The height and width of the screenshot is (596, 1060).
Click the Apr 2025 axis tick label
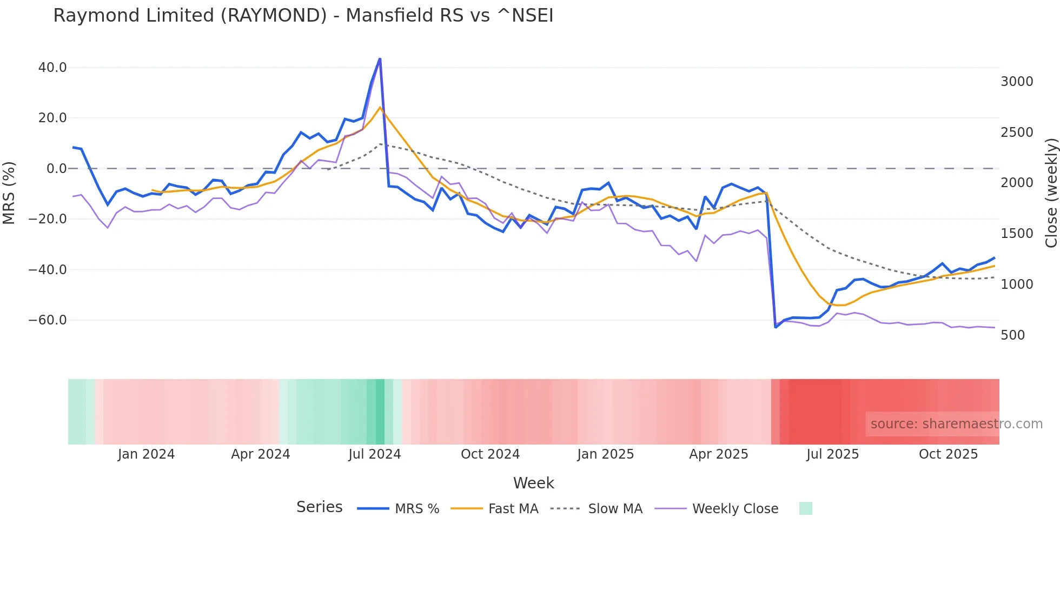(x=719, y=454)
